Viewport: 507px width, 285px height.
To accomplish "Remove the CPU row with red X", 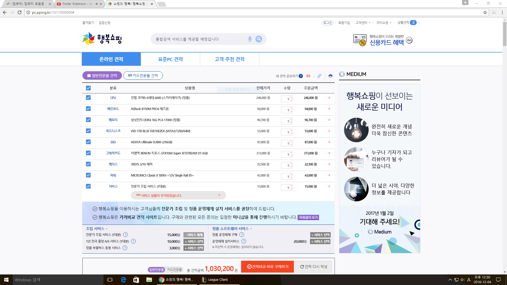I will 329,98.
